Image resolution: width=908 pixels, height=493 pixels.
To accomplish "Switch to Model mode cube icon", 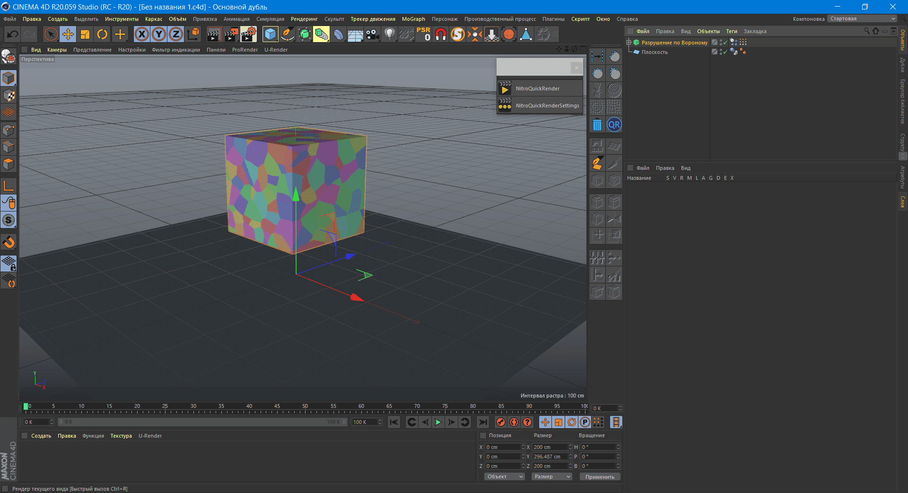I will click(x=9, y=78).
